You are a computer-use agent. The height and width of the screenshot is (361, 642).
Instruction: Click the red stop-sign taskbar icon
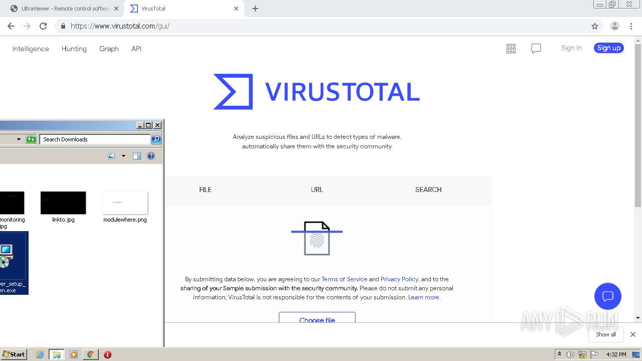(x=107, y=354)
